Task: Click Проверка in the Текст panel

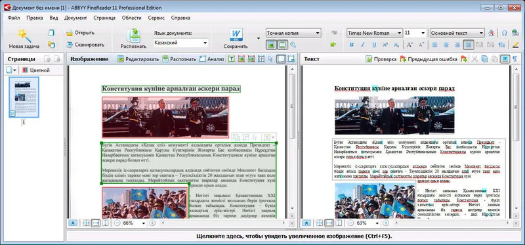Action: 381,59
